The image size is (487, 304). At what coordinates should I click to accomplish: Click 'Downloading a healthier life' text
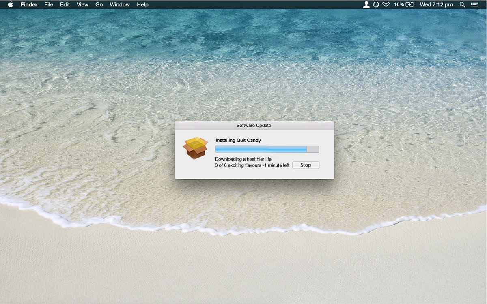[243, 159]
